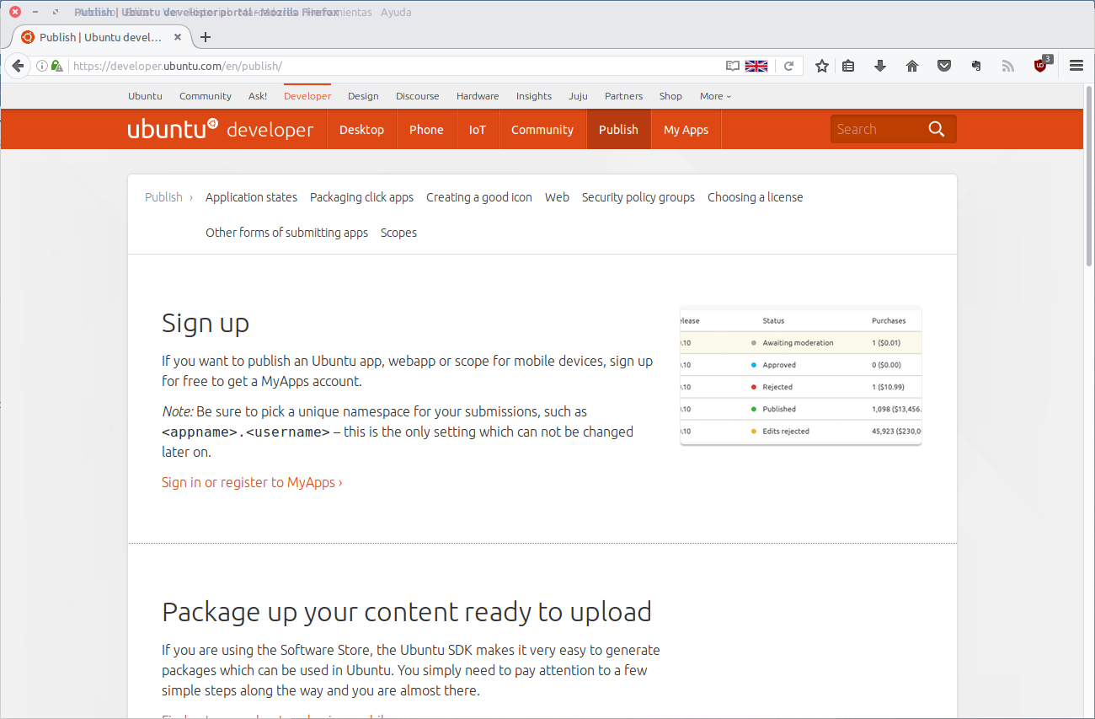Open Partners in top navigation
1095x719 pixels.
click(x=623, y=96)
